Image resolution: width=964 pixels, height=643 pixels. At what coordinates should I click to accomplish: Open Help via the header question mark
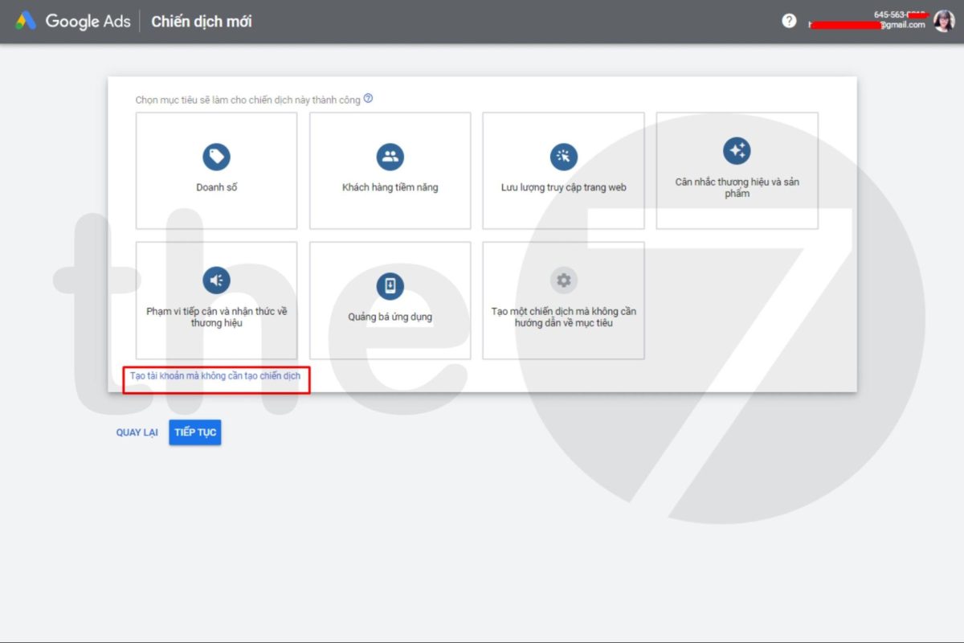[789, 21]
